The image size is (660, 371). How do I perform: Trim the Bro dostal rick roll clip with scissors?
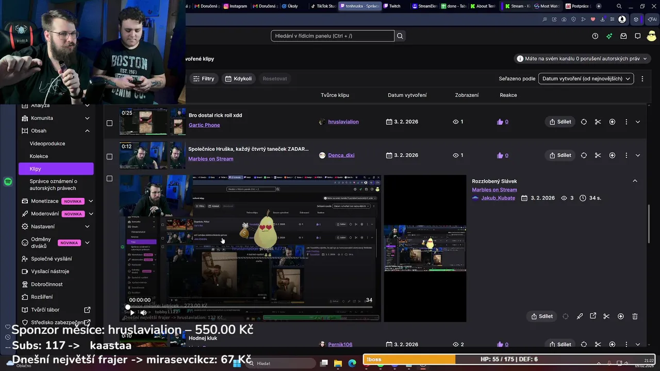coord(598,122)
